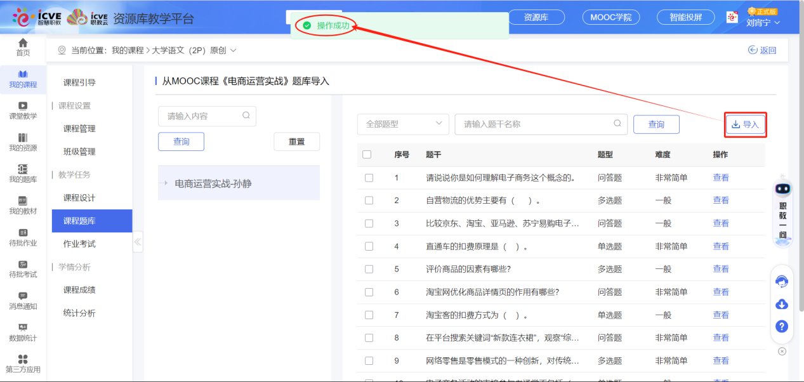Open 课堂教学 from the left icon bar
This screenshot has height=382, width=804.
pos(23,110)
